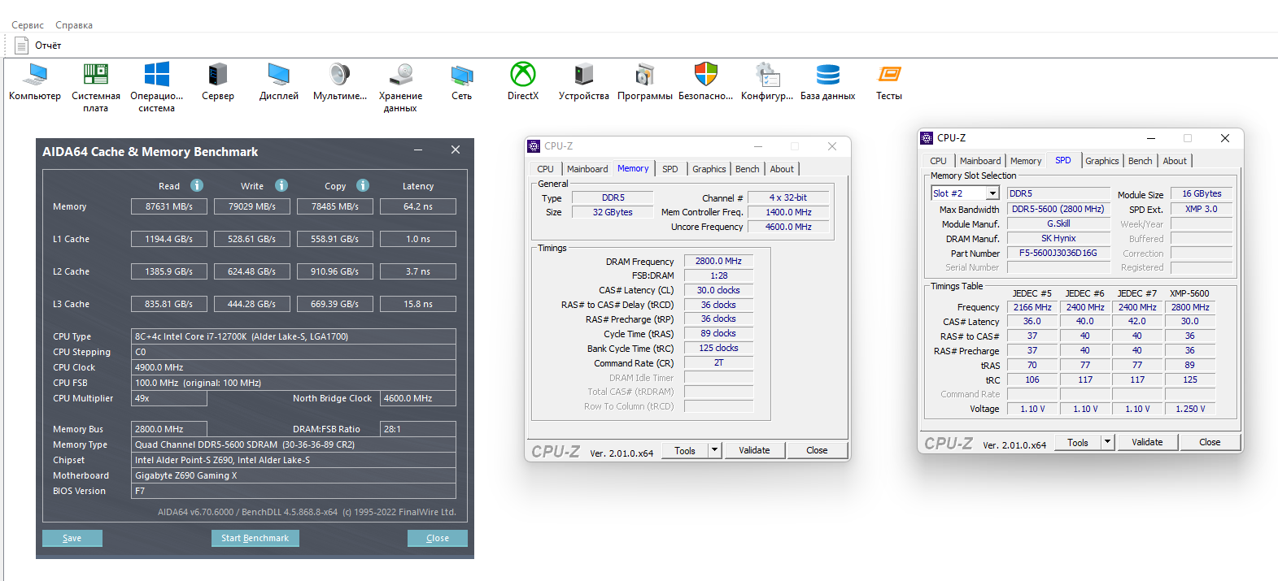Open Системная плата motherboard icon

coord(96,75)
